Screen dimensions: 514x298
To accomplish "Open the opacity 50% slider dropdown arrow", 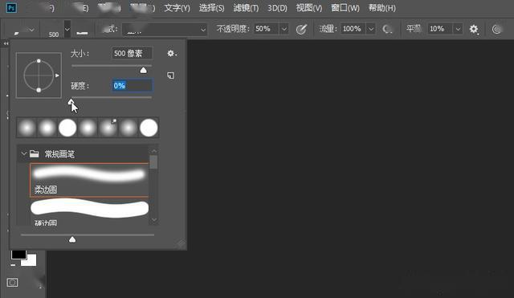I will point(284,29).
